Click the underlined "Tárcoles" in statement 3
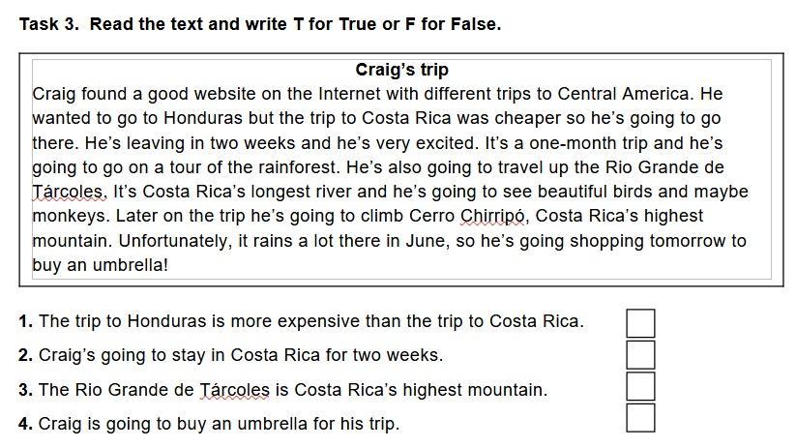Screen dimensions: 796x448 [234, 390]
